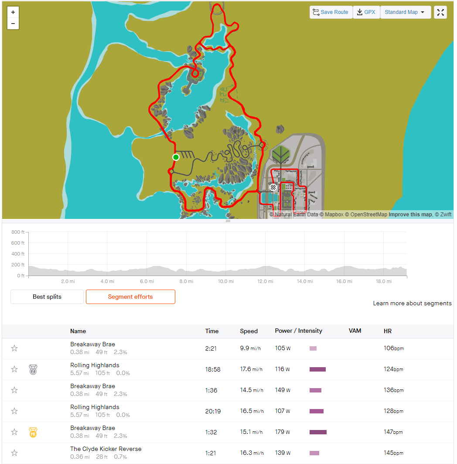Star the Breakaway Brae 1:36 effort
Viewport: 457px width, 464px height.
pos(14,390)
